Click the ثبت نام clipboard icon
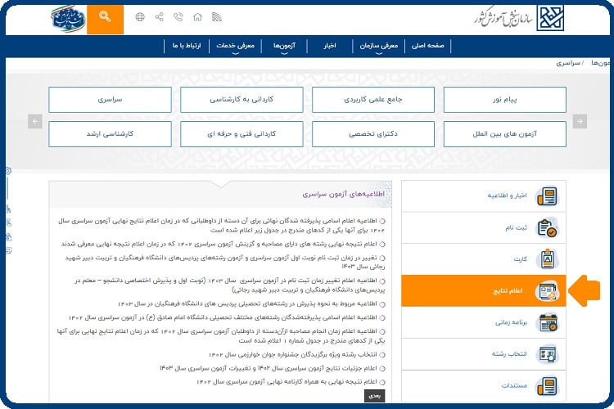 click(548, 227)
